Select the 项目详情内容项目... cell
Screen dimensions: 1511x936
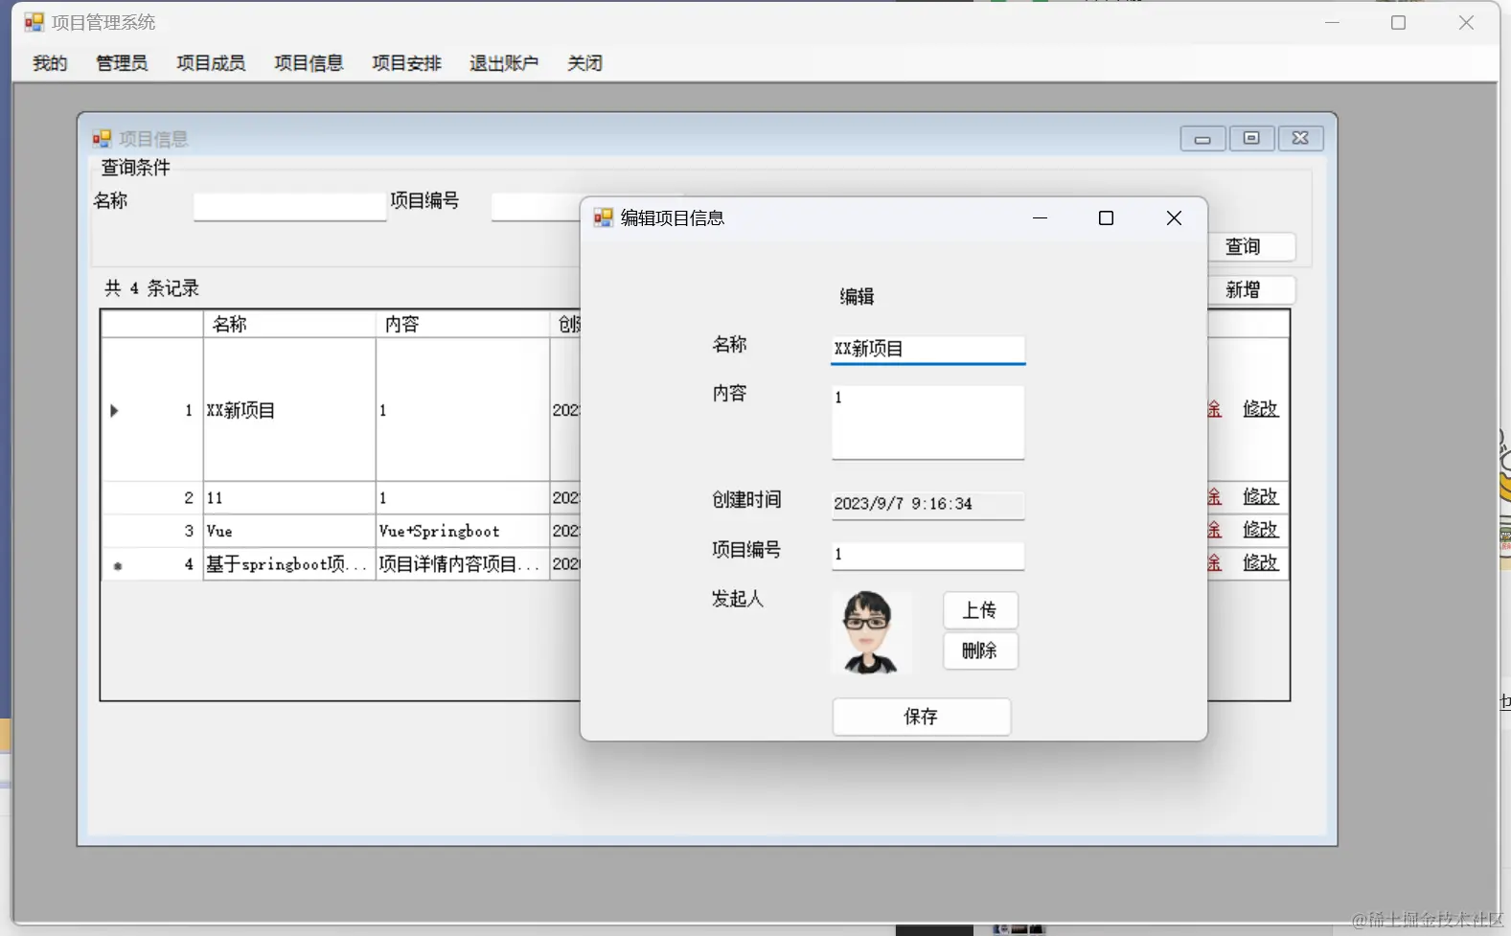pos(463,564)
